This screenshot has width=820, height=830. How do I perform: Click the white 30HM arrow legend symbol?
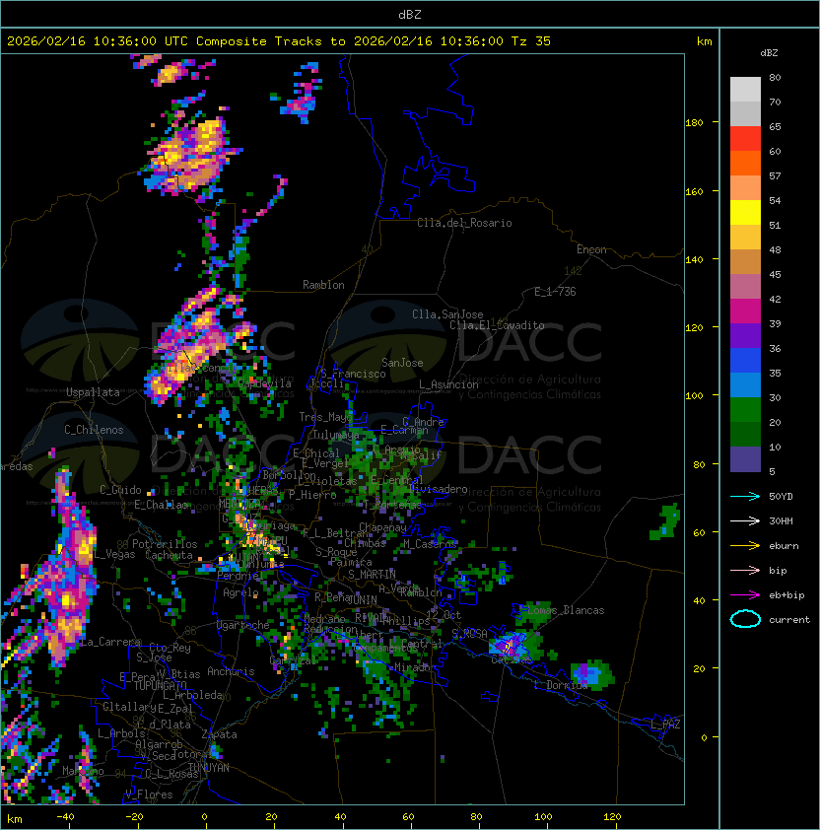tap(745, 520)
